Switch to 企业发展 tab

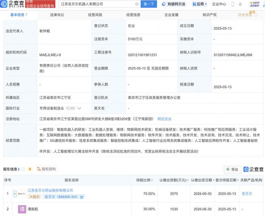tap(171, 15)
